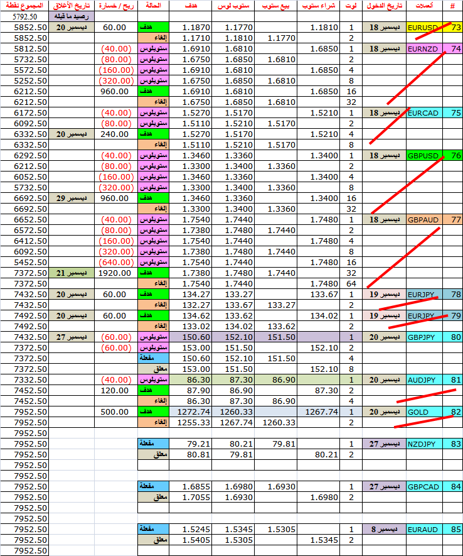Click the 5792.50 opening balance cell
The width and height of the screenshot is (463, 556).
24,17
